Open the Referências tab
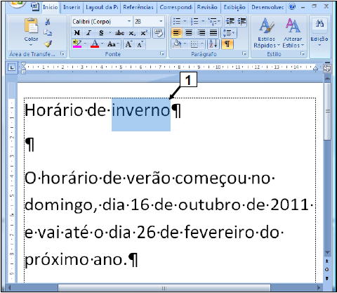This screenshot has width=337, height=293. pyautogui.click(x=138, y=7)
